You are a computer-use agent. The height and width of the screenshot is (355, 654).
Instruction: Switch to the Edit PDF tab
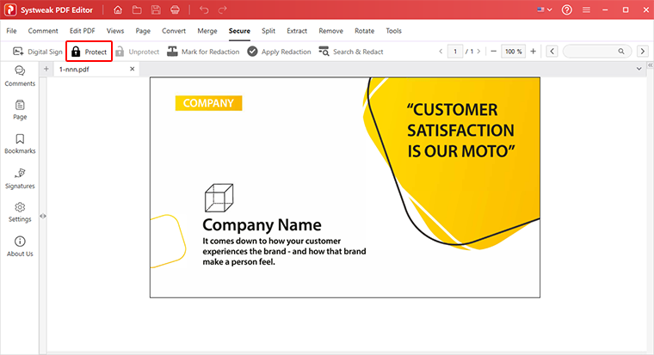(x=82, y=31)
